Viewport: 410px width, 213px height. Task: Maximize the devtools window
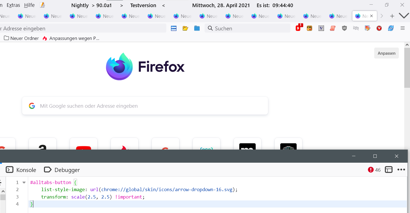click(x=375, y=156)
